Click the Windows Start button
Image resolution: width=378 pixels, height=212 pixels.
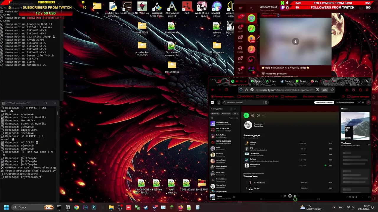6,207
